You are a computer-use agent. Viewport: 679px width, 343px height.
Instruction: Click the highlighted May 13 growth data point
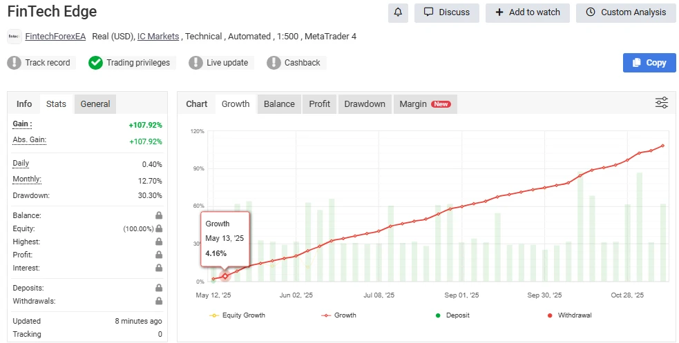point(225,276)
